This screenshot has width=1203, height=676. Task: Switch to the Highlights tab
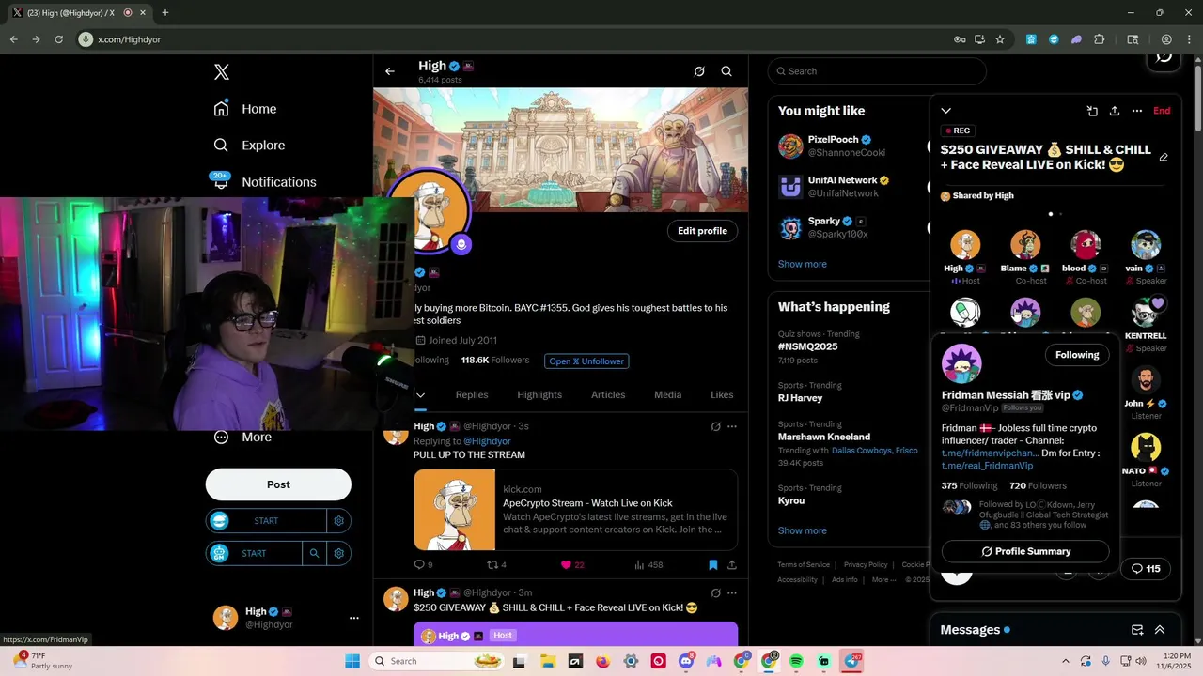click(539, 395)
